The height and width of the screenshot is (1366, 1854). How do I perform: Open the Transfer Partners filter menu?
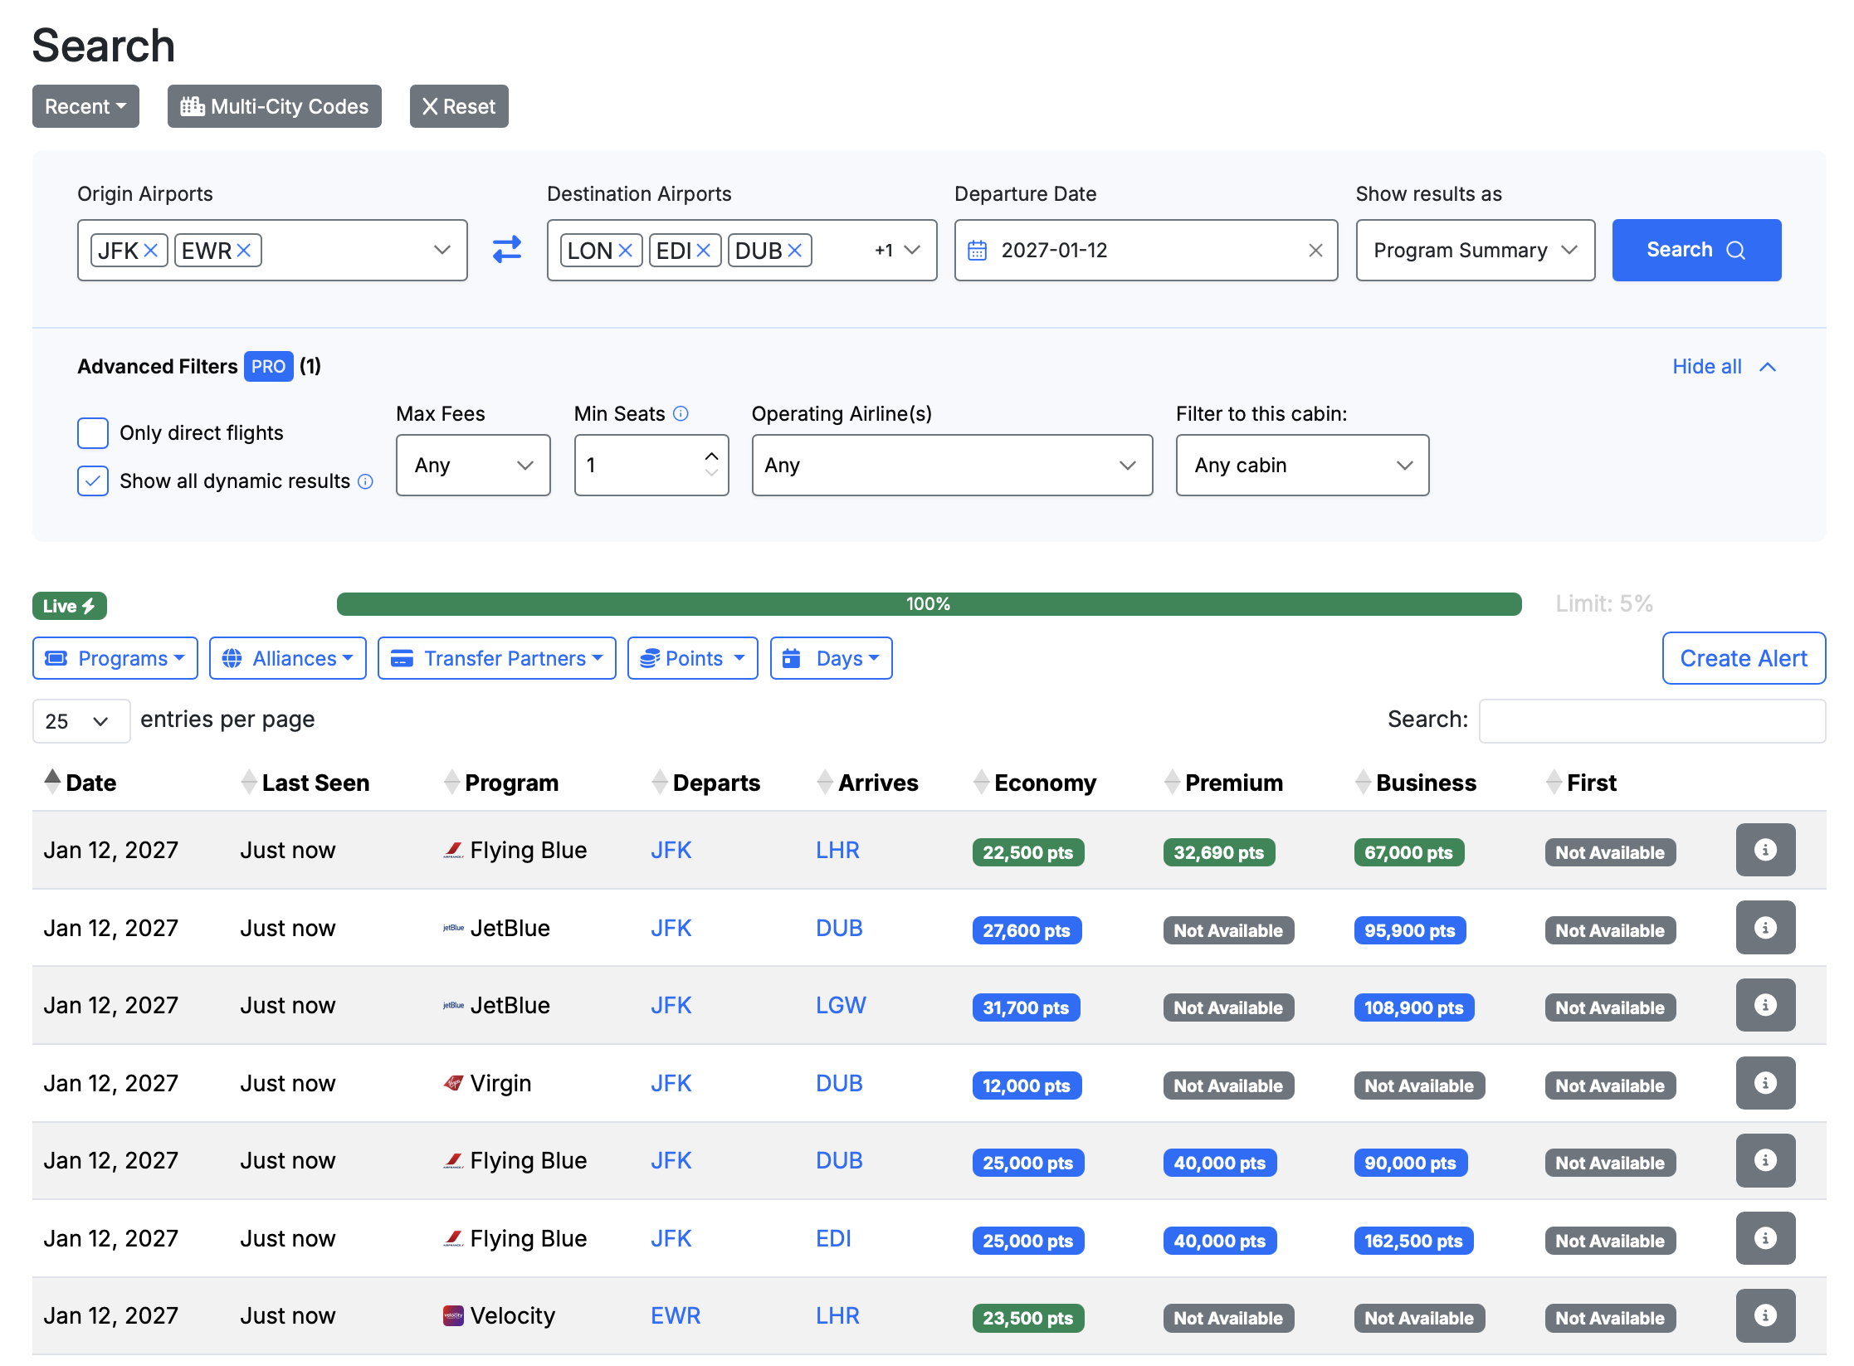tap(496, 658)
